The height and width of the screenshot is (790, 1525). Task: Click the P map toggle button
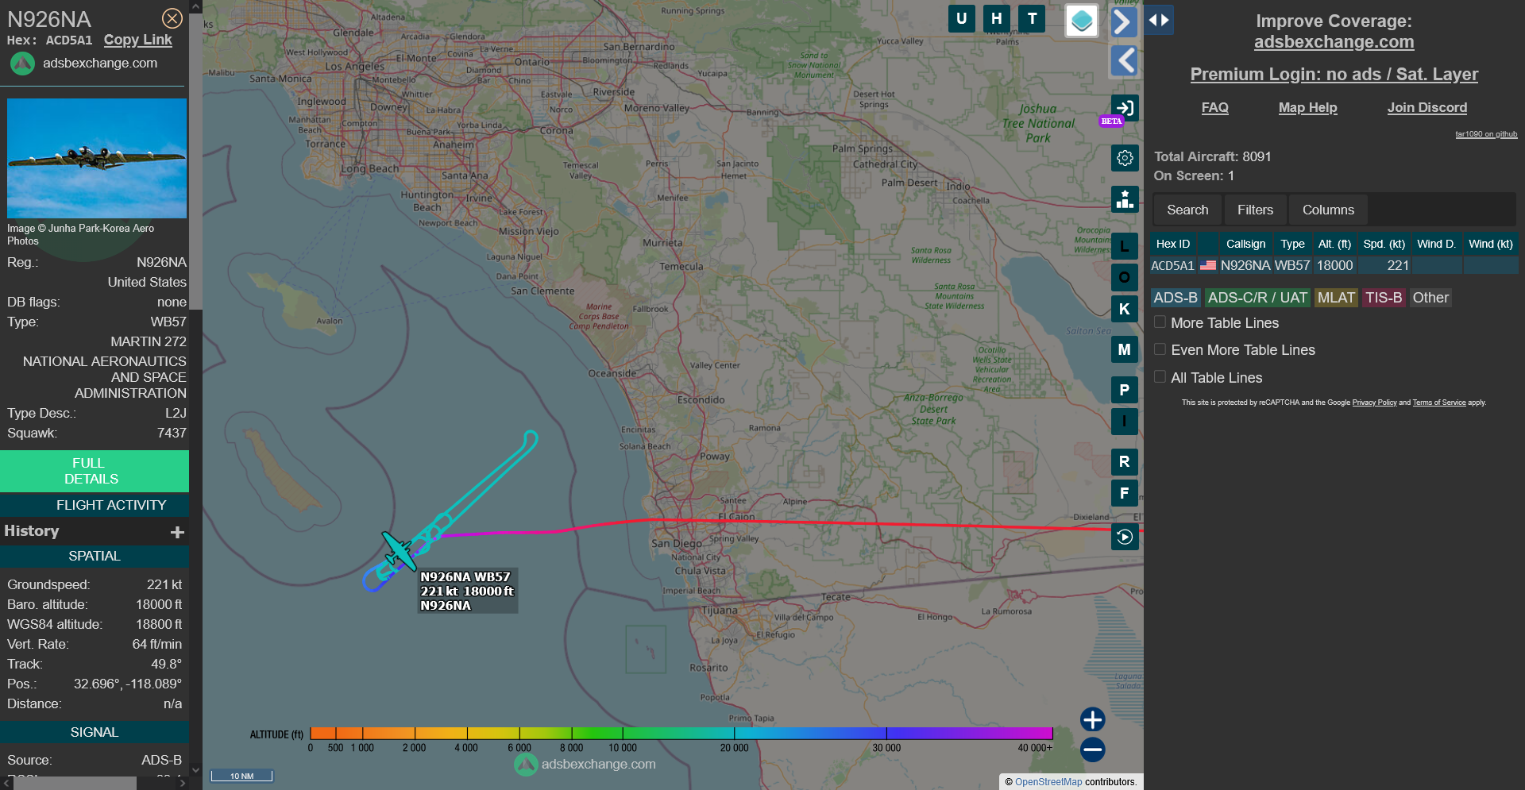[1124, 390]
